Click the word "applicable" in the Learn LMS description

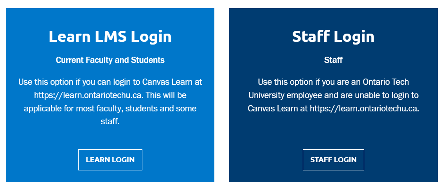pyautogui.click(x=43, y=108)
